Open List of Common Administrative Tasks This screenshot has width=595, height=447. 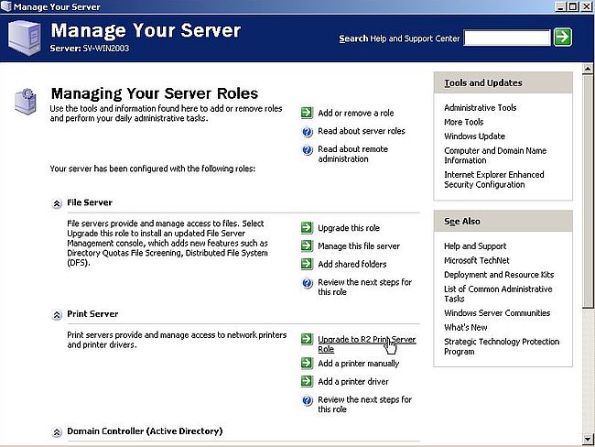pos(498,293)
